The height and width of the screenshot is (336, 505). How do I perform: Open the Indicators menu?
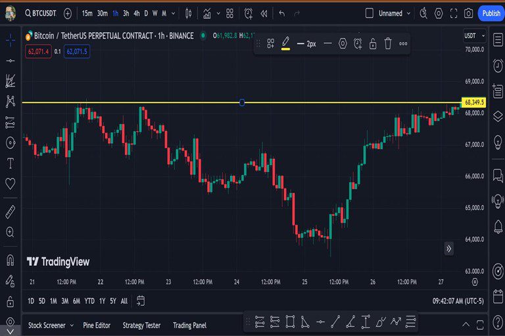tap(206, 14)
